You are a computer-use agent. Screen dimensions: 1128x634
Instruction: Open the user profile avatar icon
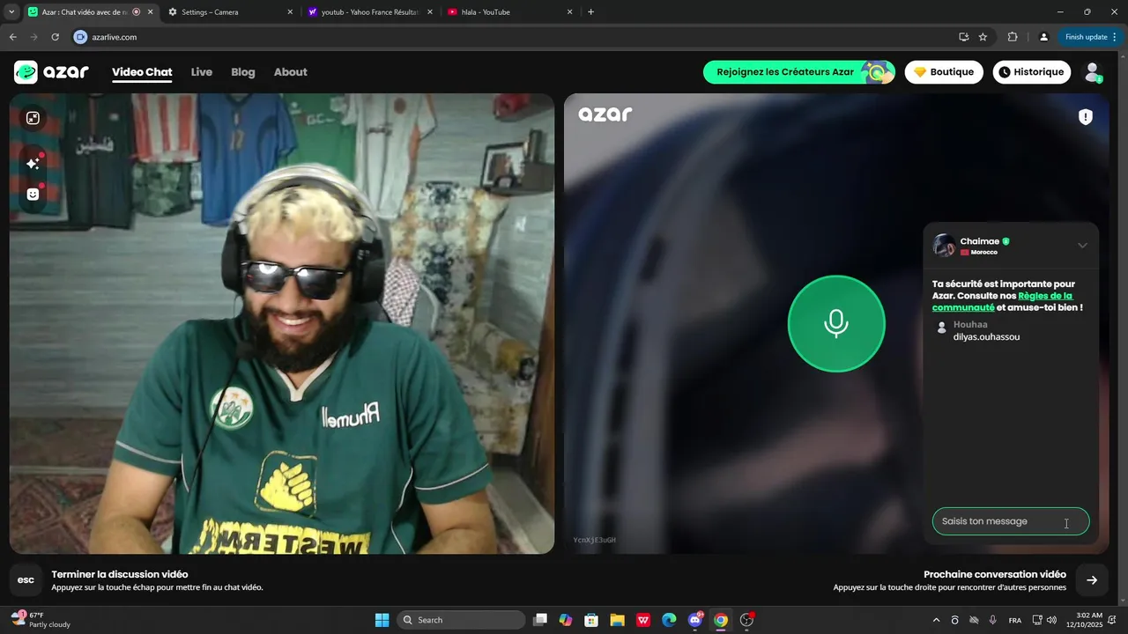(x=1093, y=72)
